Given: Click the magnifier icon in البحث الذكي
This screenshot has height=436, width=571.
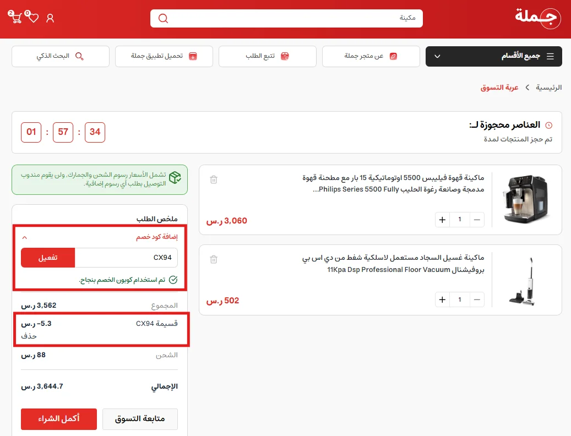Looking at the screenshot, I should tap(79, 56).
